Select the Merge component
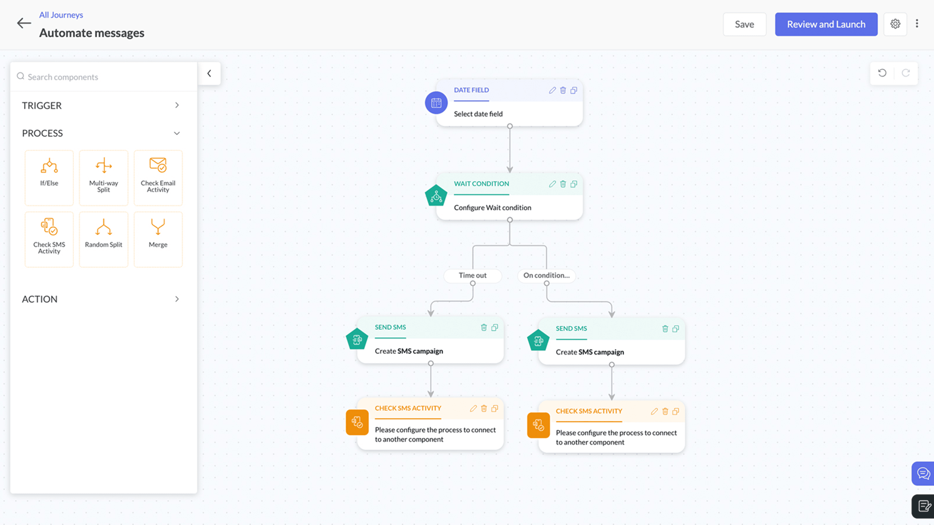934x525 pixels. click(x=158, y=239)
